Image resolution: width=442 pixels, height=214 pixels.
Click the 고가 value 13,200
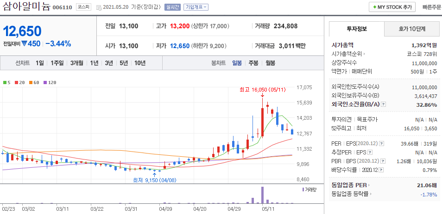(180, 26)
